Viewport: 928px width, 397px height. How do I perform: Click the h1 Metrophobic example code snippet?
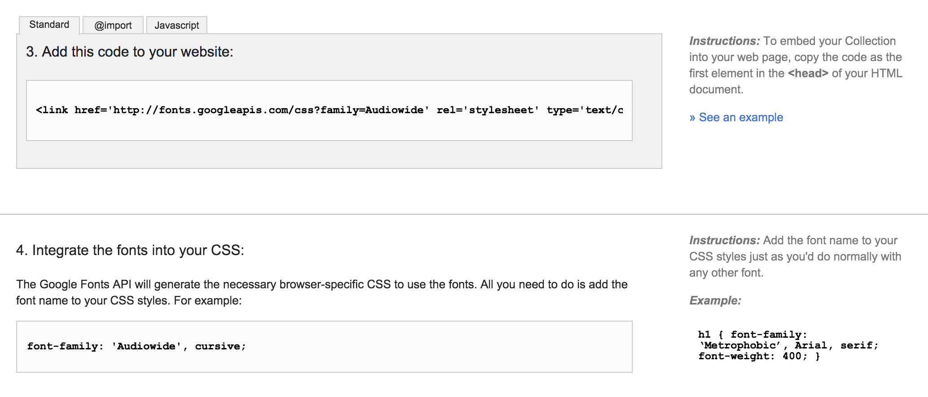pos(788,345)
